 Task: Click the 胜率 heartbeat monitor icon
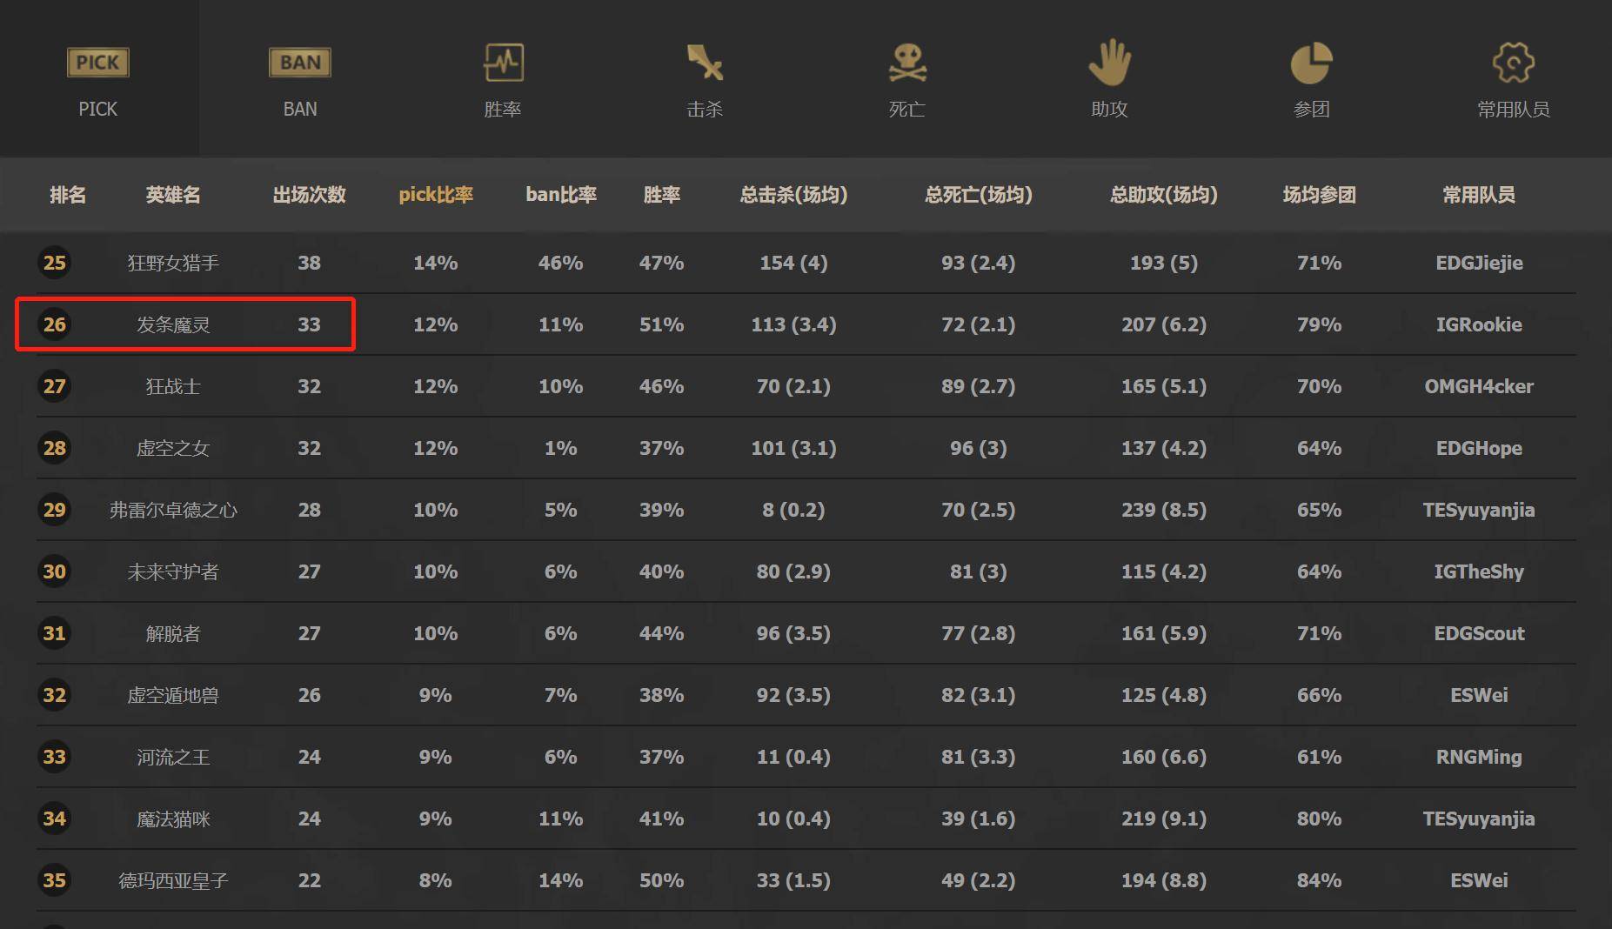[503, 61]
